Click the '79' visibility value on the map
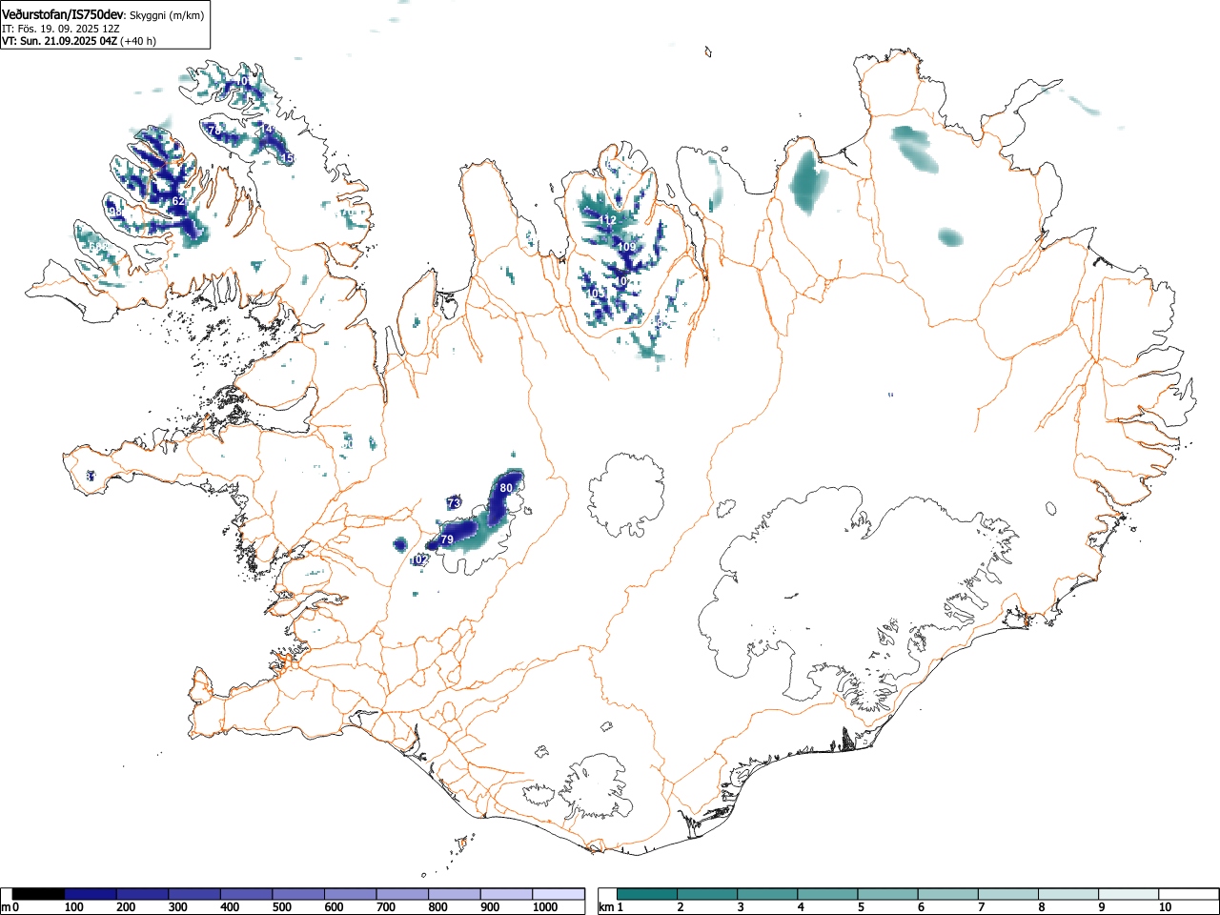This screenshot has height=915, width=1220. [x=447, y=539]
